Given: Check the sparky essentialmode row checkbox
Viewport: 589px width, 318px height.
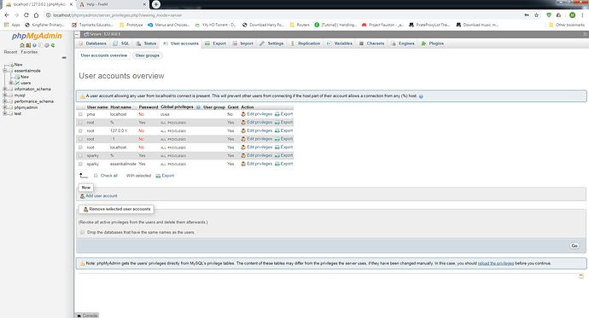Looking at the screenshot, I should click(x=80, y=164).
